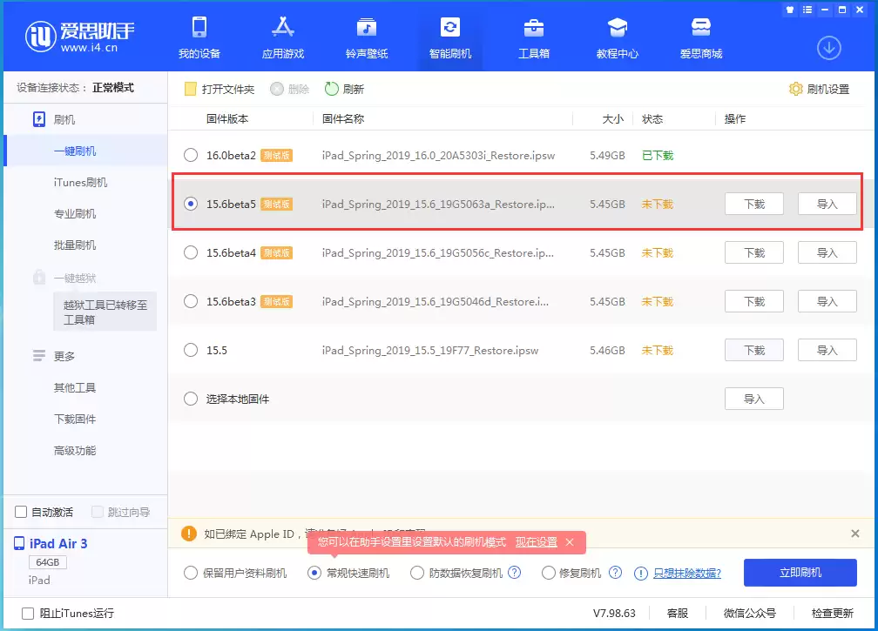Click the download manager arrow icon
Image resolution: width=878 pixels, height=631 pixels.
click(x=828, y=48)
